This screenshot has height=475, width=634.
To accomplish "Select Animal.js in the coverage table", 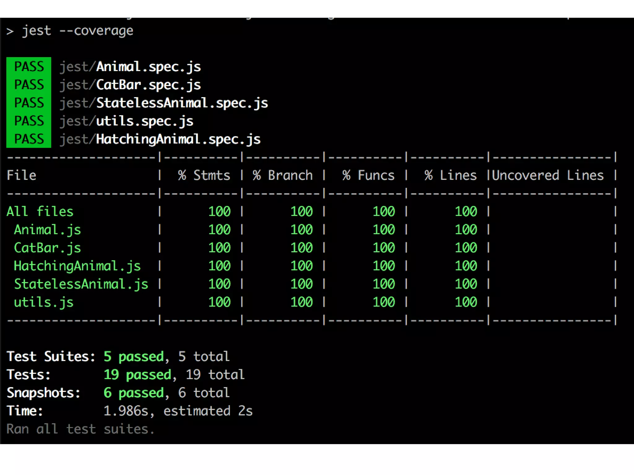I will [47, 230].
